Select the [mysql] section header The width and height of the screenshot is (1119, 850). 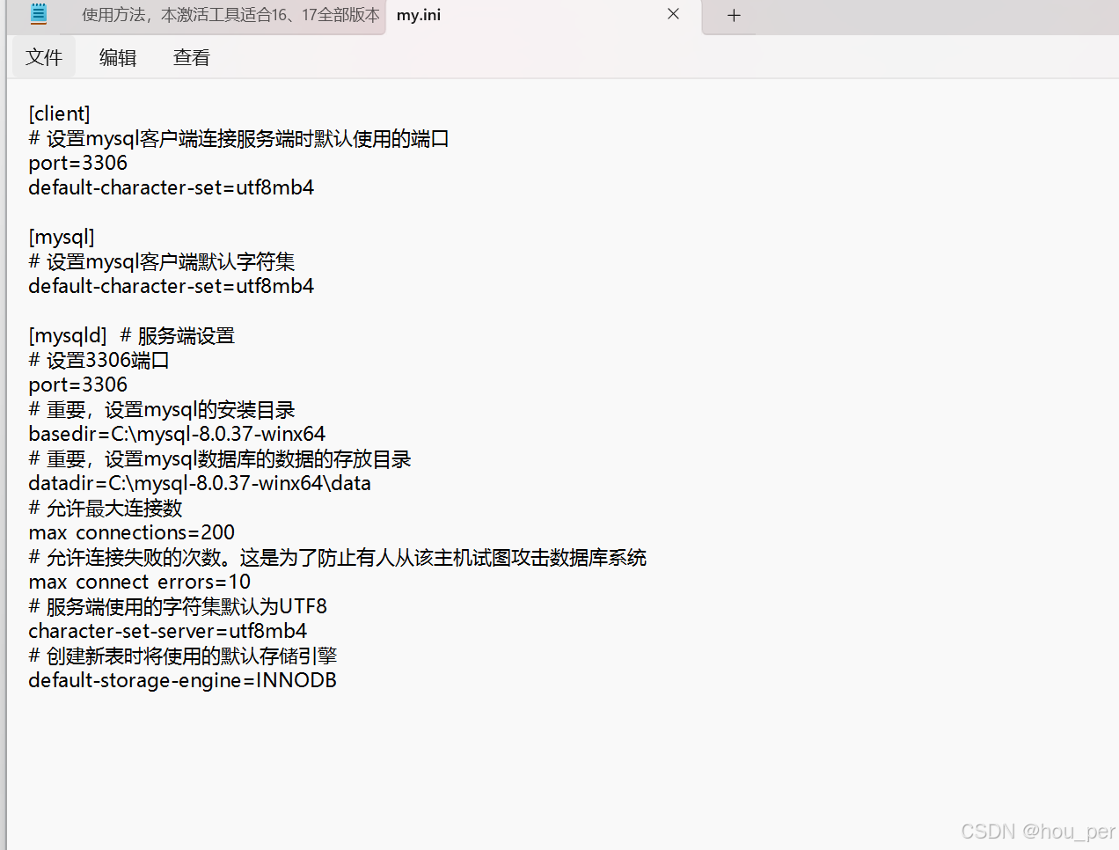pos(61,237)
